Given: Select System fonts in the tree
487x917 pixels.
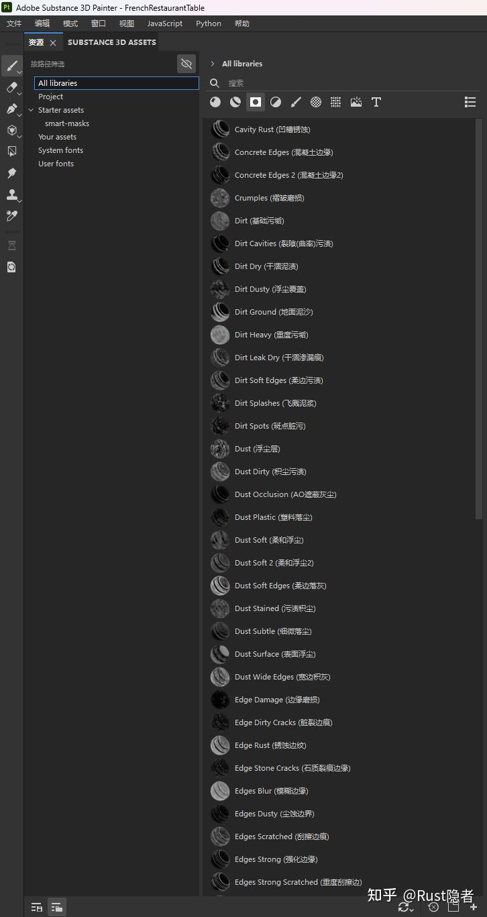Looking at the screenshot, I should (60, 150).
